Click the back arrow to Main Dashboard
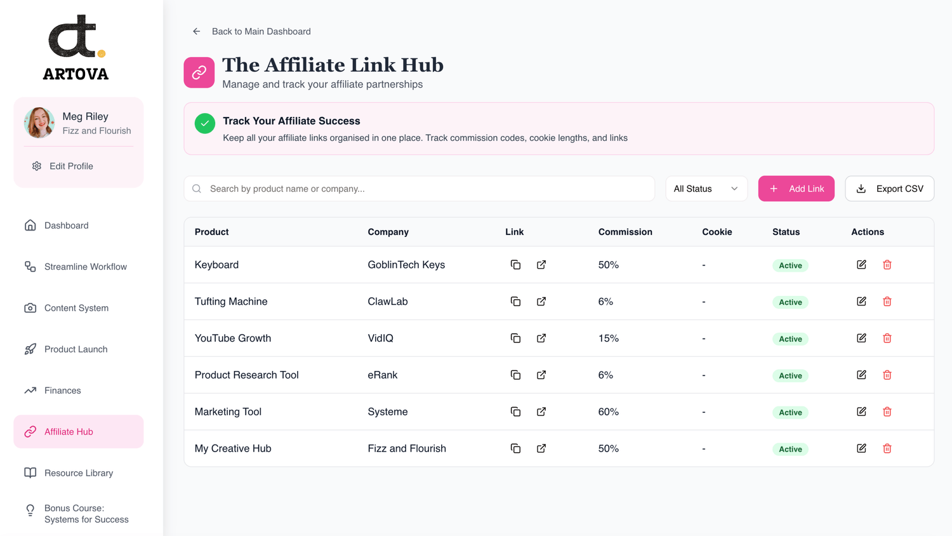The image size is (952, 536). [197, 31]
